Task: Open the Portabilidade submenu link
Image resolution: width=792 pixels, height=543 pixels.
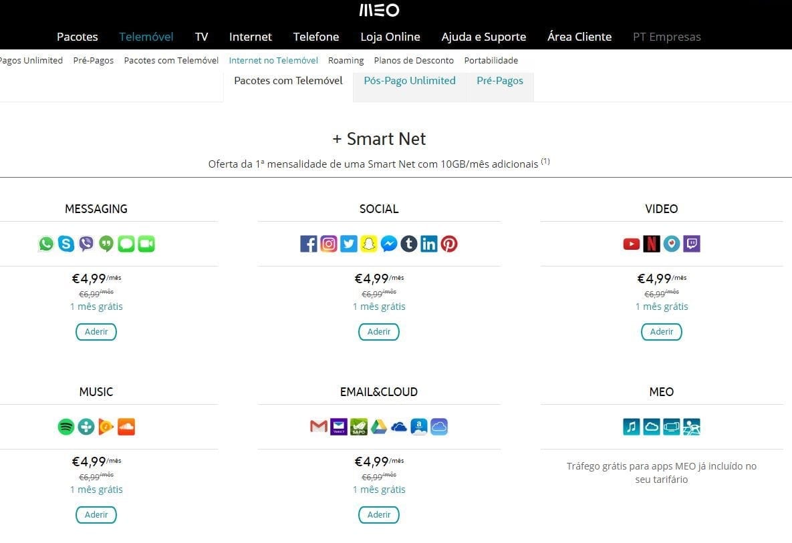Action: tap(491, 61)
